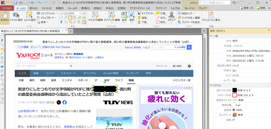Open the zoom percentage dropdown
Image resolution: width=271 pixels, height=129 pixels.
coord(80,13)
